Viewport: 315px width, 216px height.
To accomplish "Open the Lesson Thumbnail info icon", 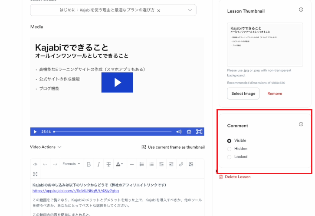I will click(x=301, y=10).
